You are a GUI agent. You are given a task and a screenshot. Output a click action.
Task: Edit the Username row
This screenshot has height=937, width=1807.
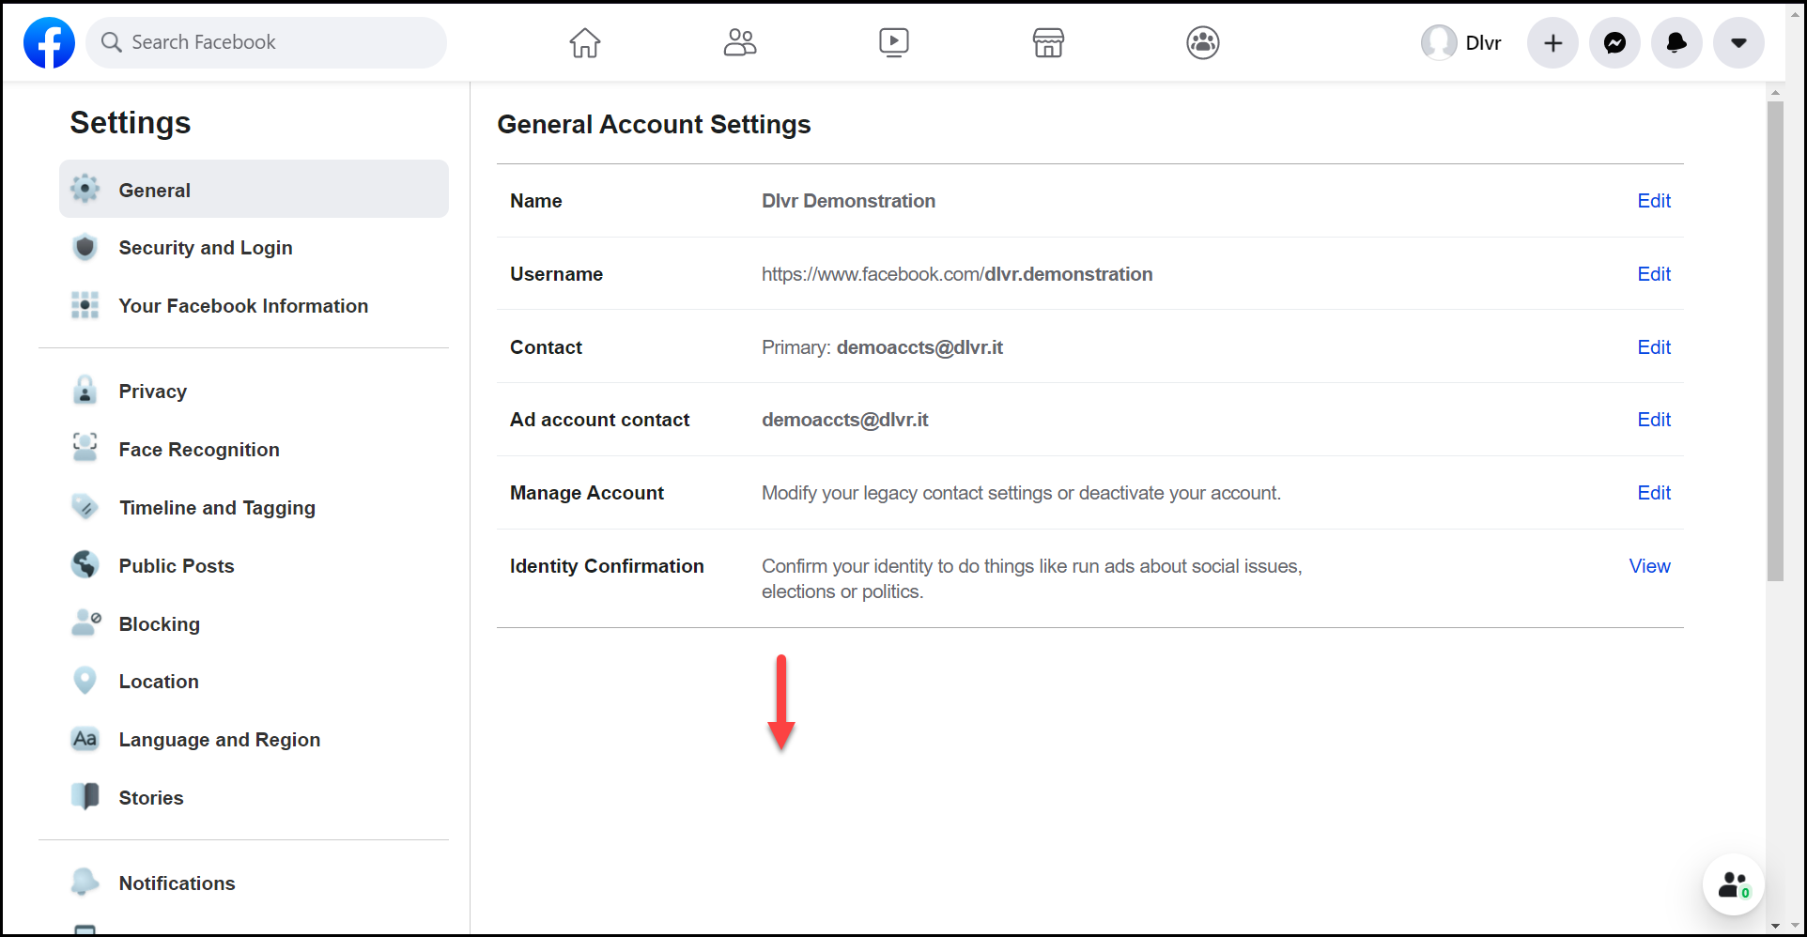point(1653,274)
